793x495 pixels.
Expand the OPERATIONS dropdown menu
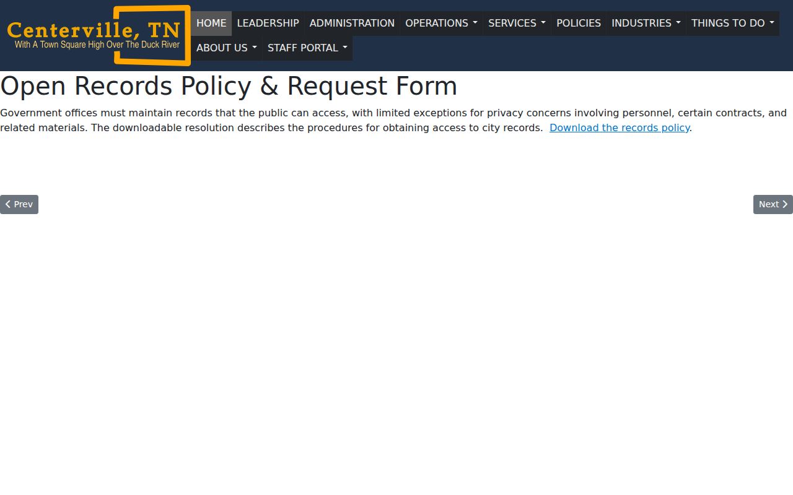[441, 23]
